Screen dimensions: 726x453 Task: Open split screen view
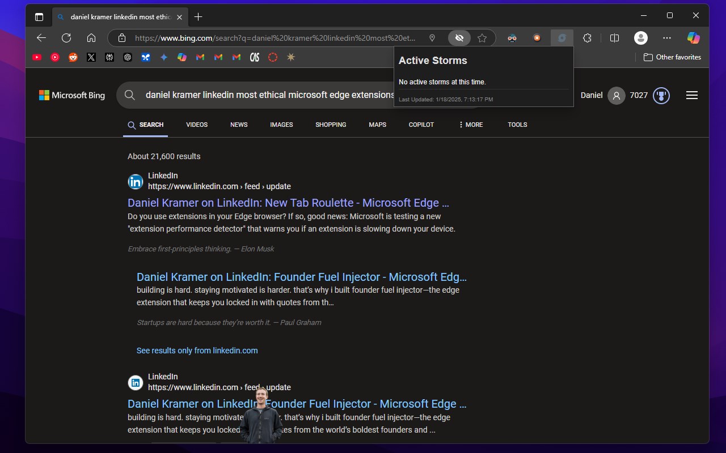614,38
